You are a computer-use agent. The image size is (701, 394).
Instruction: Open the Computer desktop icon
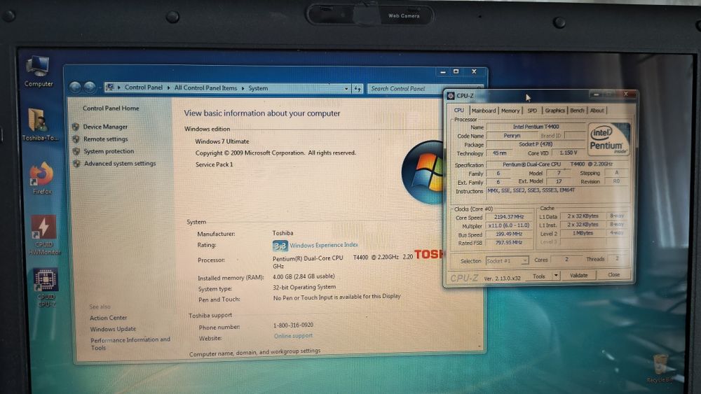[x=38, y=71]
